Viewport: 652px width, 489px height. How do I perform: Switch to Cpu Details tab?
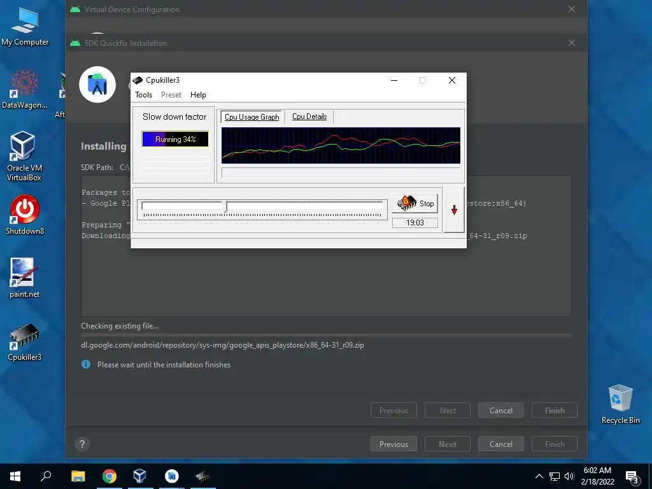[309, 117]
